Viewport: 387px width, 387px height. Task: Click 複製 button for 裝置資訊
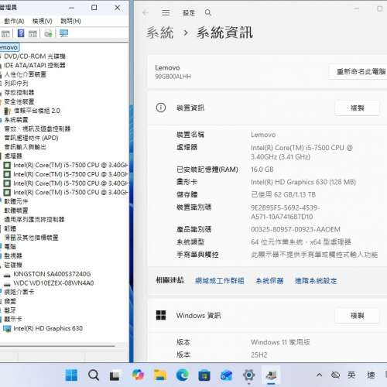coord(357,108)
